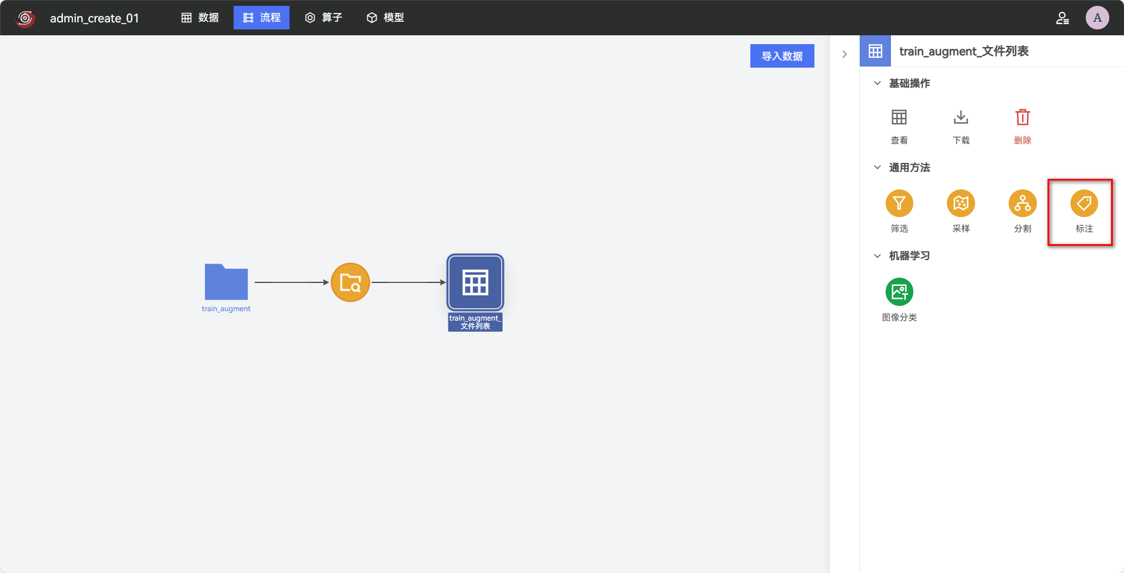The height and width of the screenshot is (573, 1124).
Task: Select the train_augment_文件列表 table node
Action: [475, 282]
